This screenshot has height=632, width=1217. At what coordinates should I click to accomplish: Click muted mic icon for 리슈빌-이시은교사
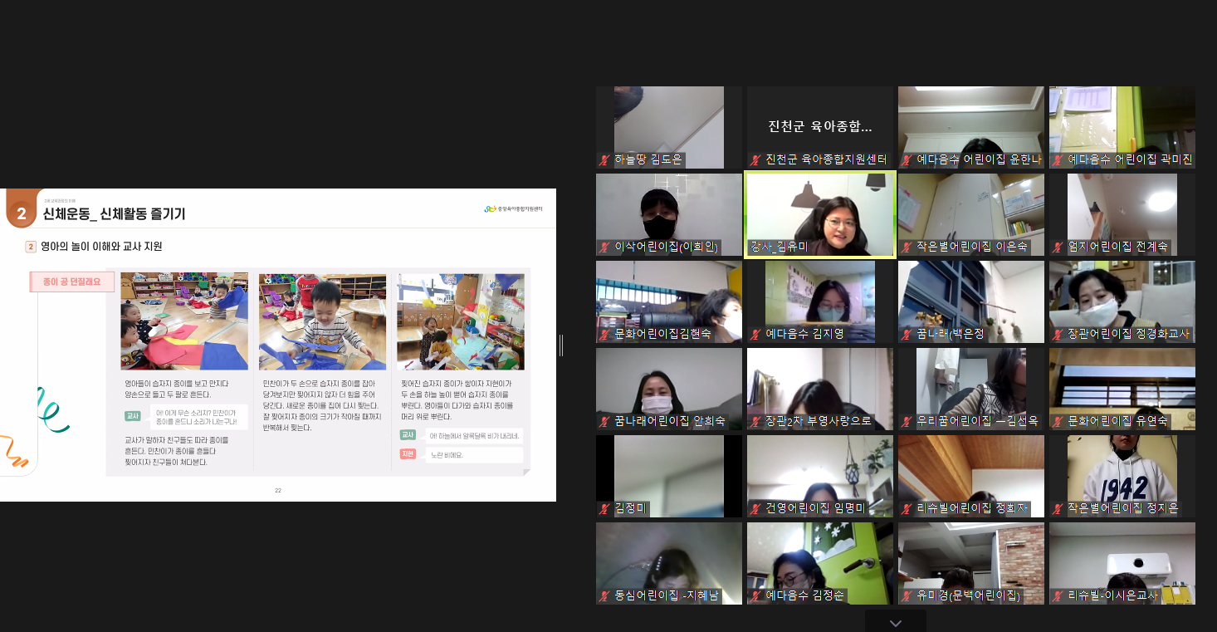[1058, 596]
